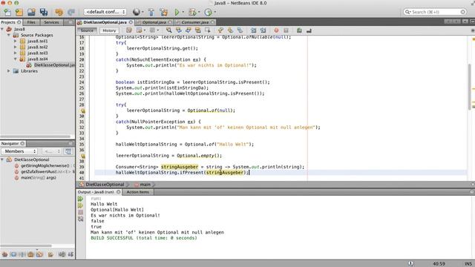Click the red Start Macro Recording icon
This screenshot has width=475, height=267.
[x=276, y=30]
